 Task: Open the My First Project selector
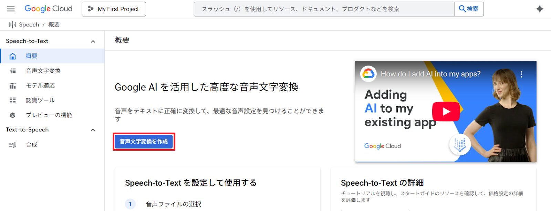(x=114, y=9)
